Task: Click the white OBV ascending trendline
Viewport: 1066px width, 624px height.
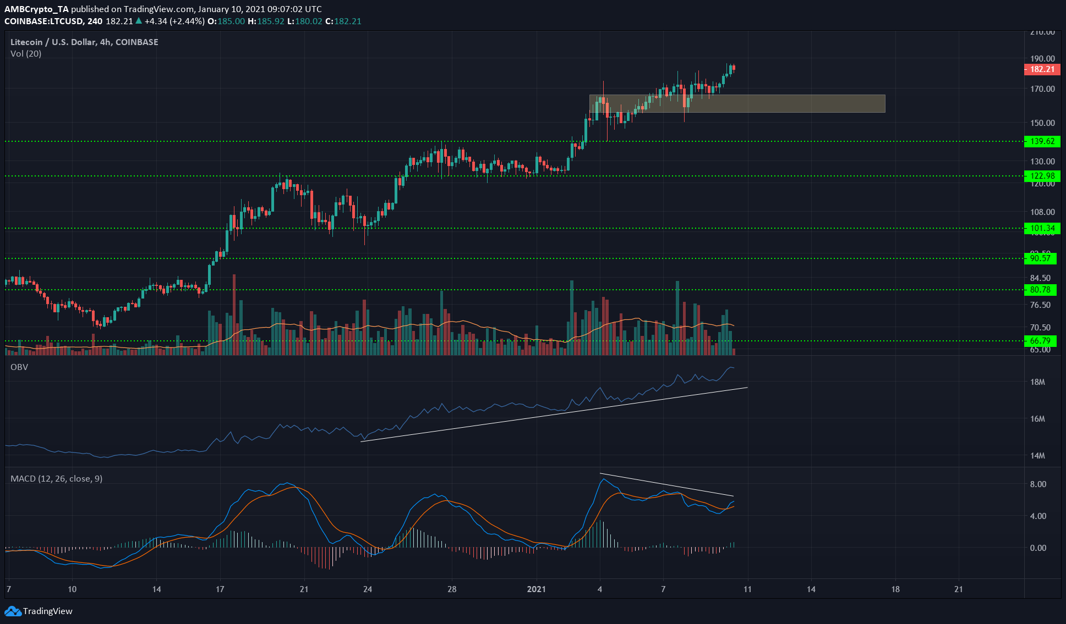Action: coord(554,415)
